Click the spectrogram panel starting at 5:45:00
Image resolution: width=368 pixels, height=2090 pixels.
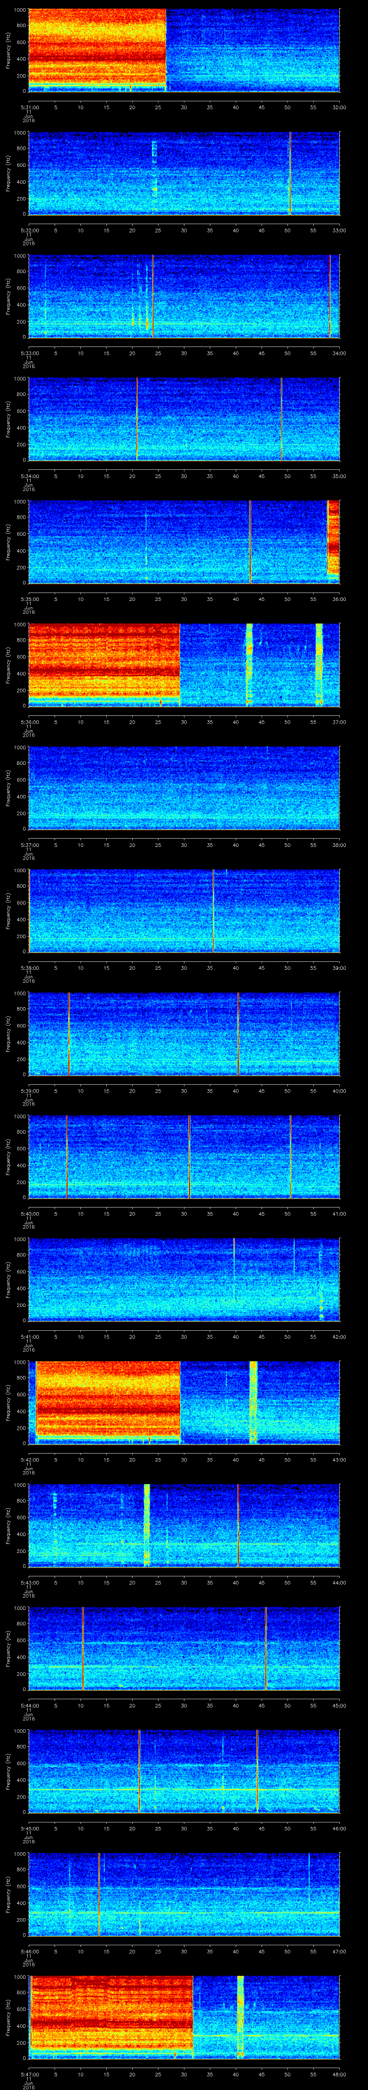click(x=184, y=1771)
